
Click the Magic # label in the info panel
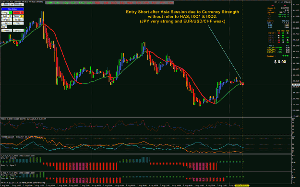coord(272,8)
